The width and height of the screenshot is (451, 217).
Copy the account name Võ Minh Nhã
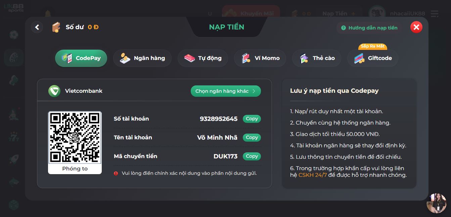click(252, 138)
